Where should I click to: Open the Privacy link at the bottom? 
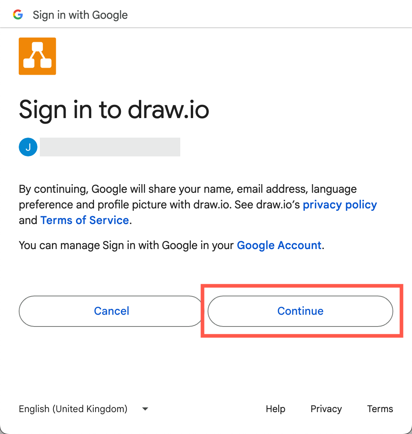326,409
